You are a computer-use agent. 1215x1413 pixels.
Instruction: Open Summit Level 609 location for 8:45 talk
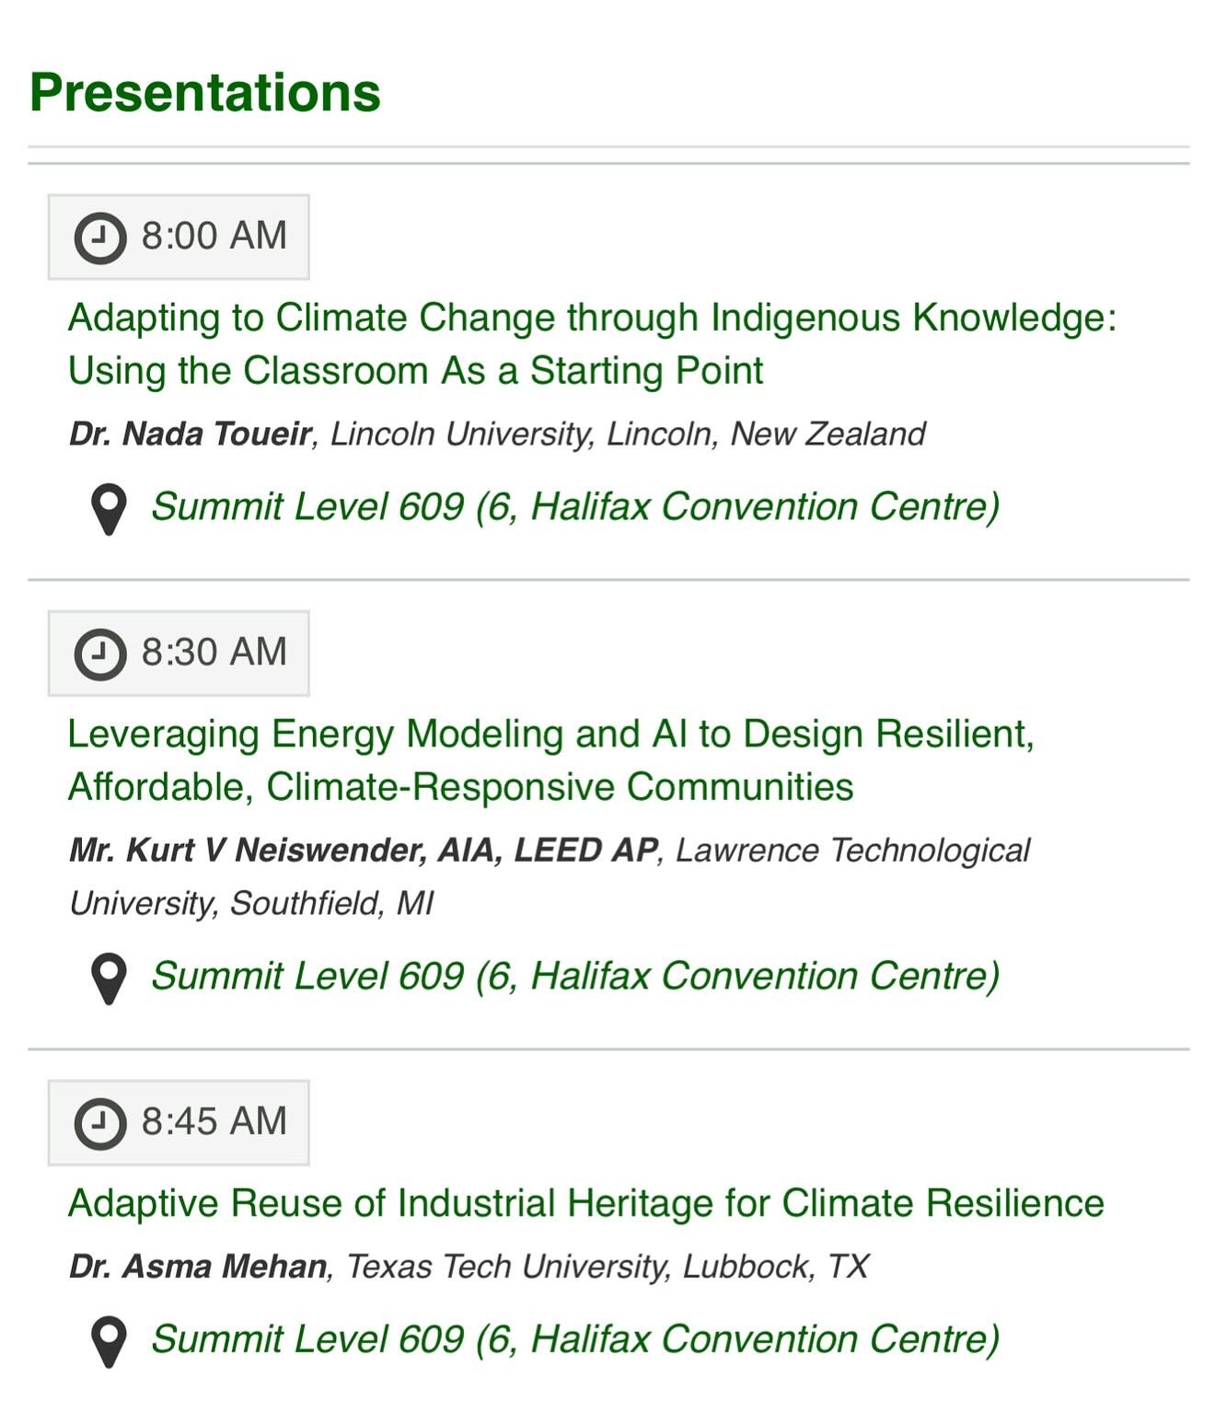pyautogui.click(x=575, y=1339)
